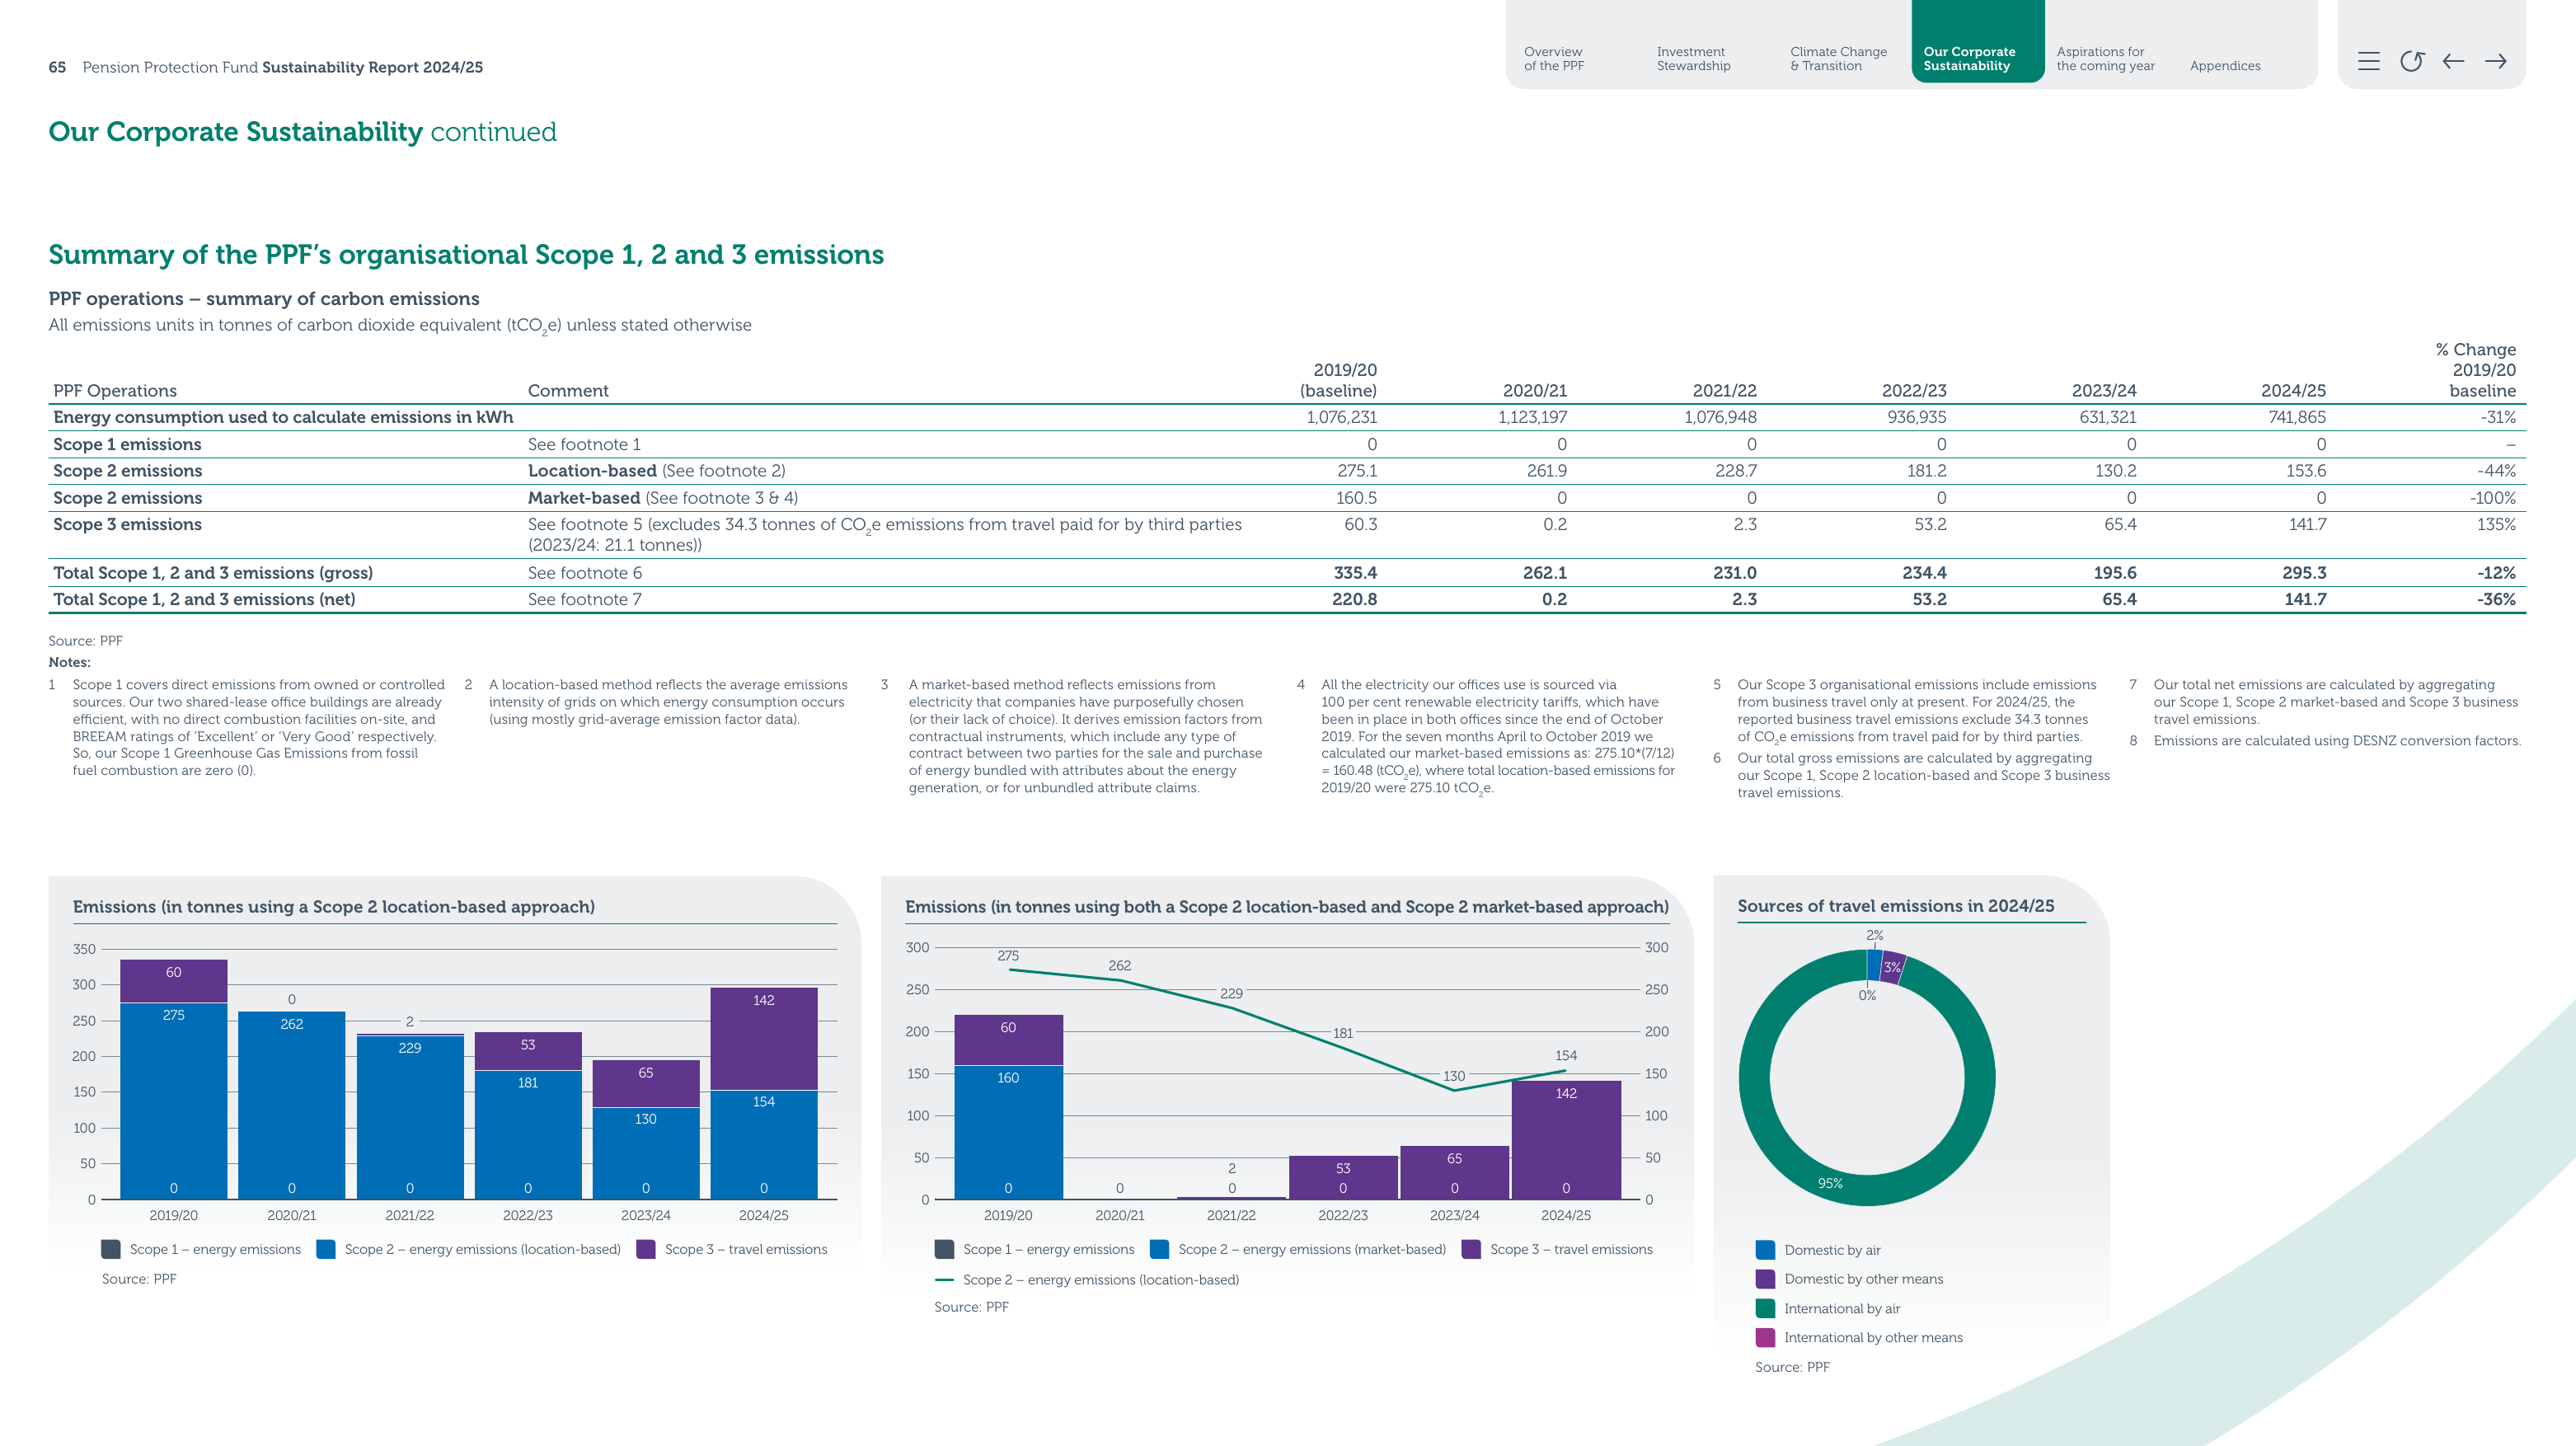Click the 154 line data label for 2024/25
The height and width of the screenshot is (1446, 2576).
1566,1055
